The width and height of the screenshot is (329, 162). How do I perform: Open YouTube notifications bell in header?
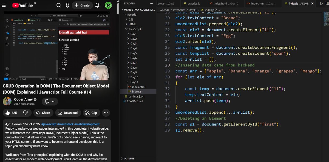pos(97,5)
